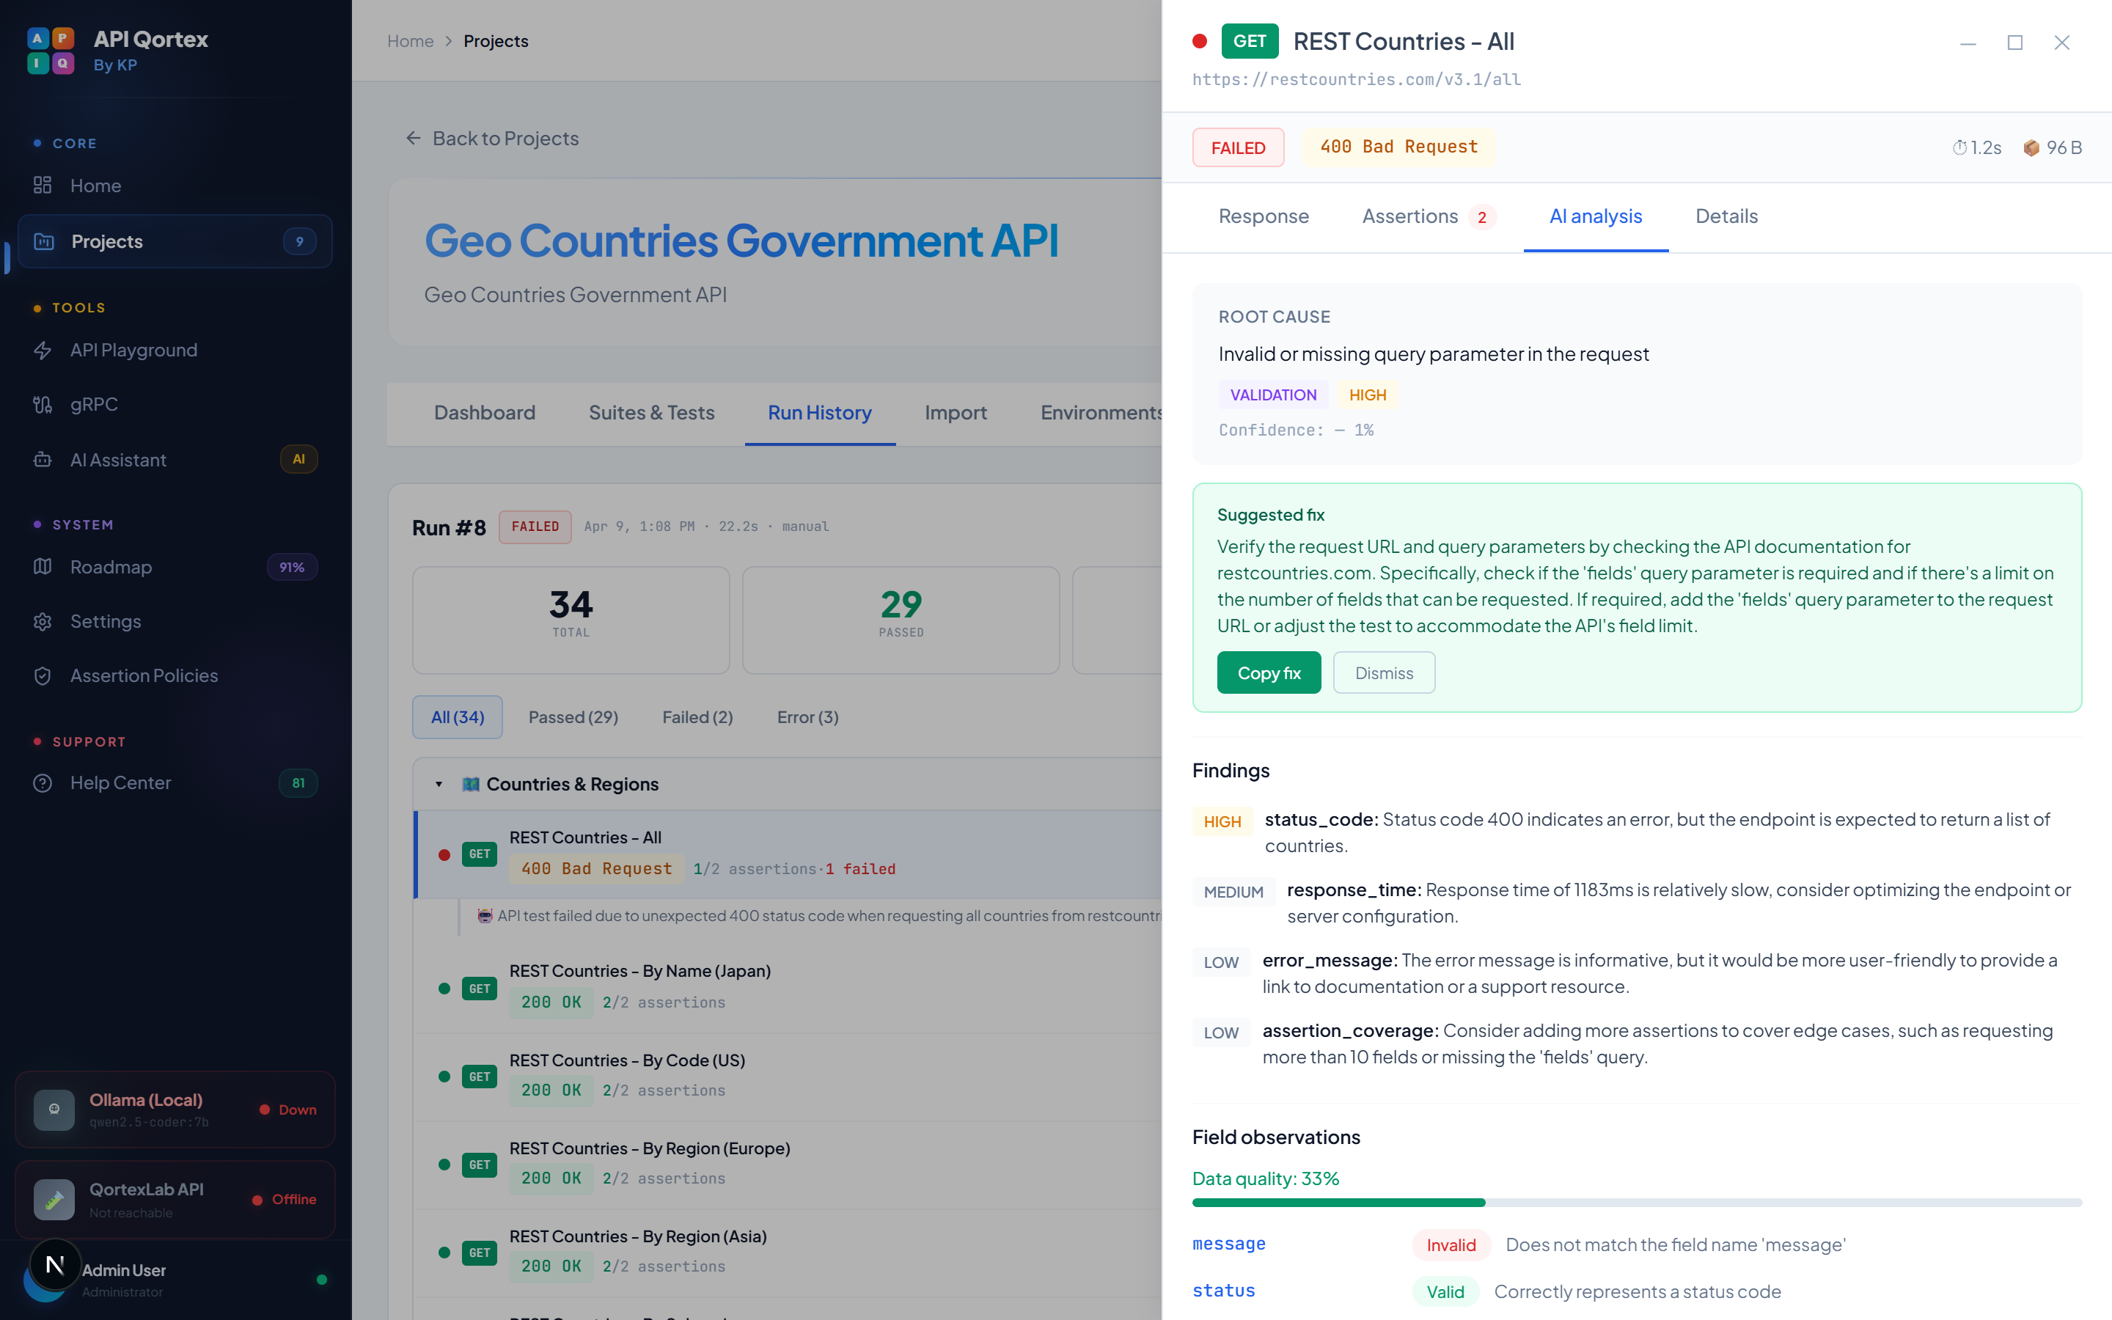Image resolution: width=2112 pixels, height=1320 pixels.
Task: Click the Data quality progress bar
Action: click(1636, 1203)
